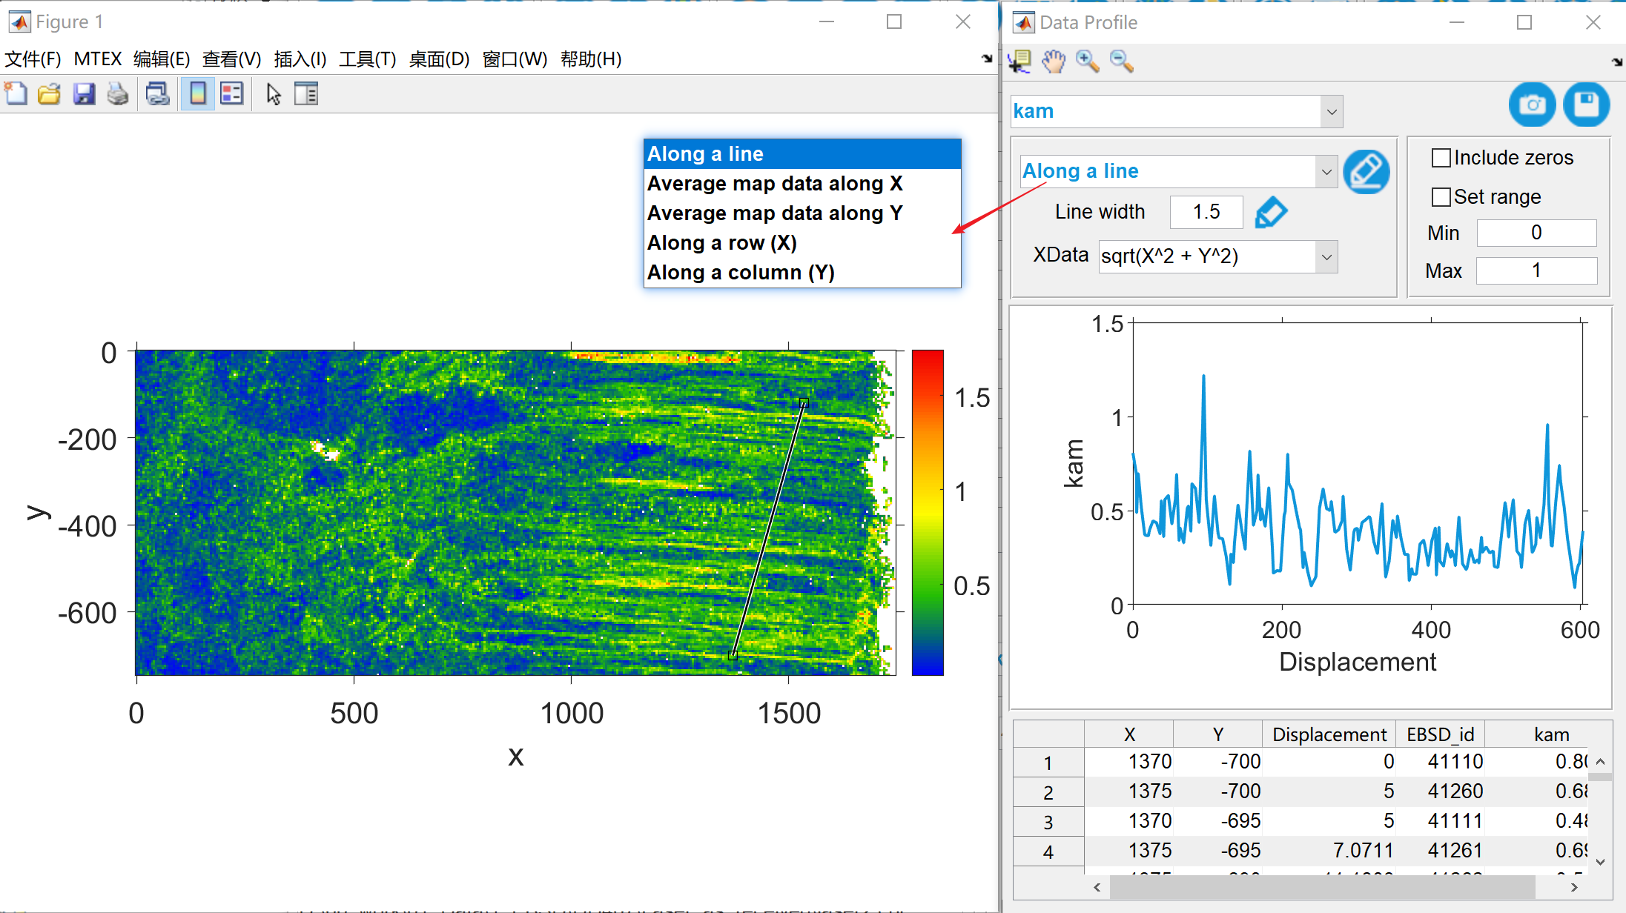Click the vertical color scale bar
The height and width of the screenshot is (913, 1626).
coord(927,512)
